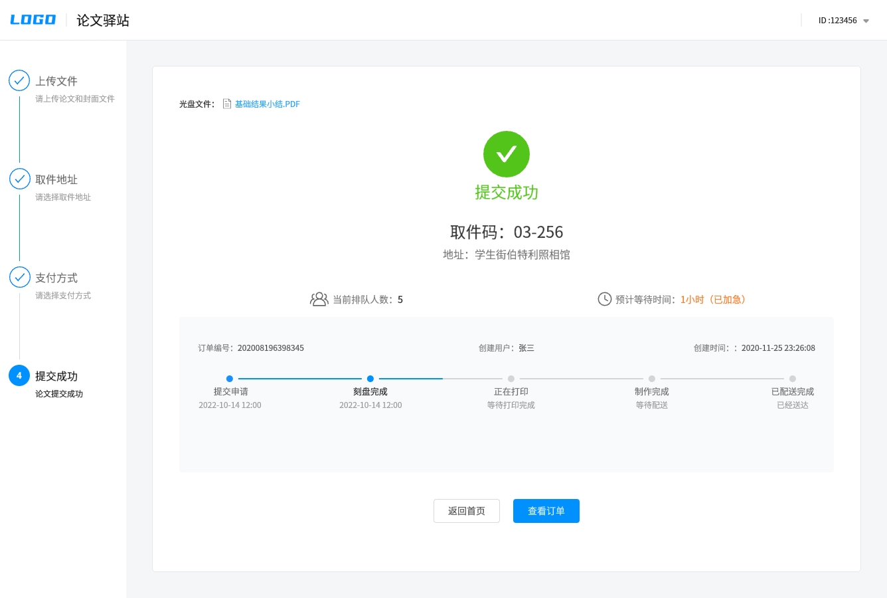Click the step 4 提交成功 circle icon
Image resolution: width=887 pixels, height=598 pixels.
19,375
